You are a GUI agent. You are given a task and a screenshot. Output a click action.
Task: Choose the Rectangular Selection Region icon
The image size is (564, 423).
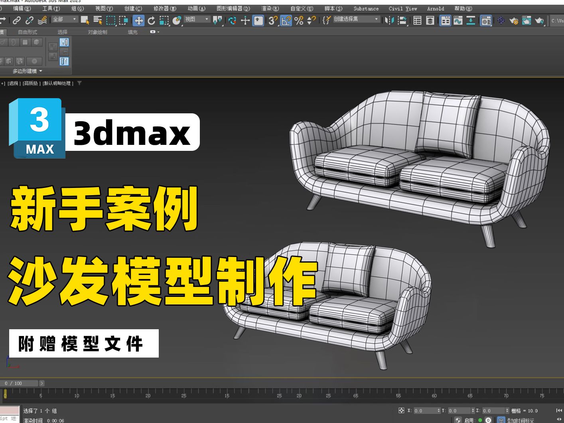point(111,20)
